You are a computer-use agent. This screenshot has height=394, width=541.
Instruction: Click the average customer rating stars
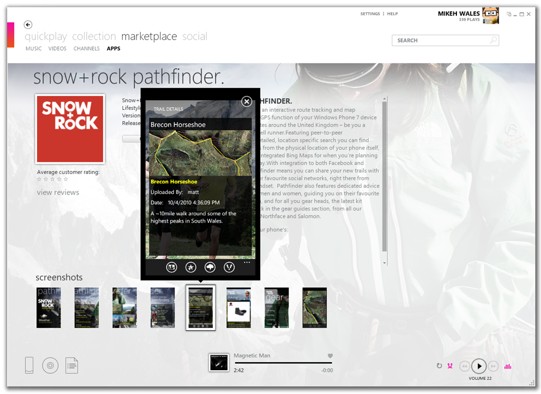point(52,179)
